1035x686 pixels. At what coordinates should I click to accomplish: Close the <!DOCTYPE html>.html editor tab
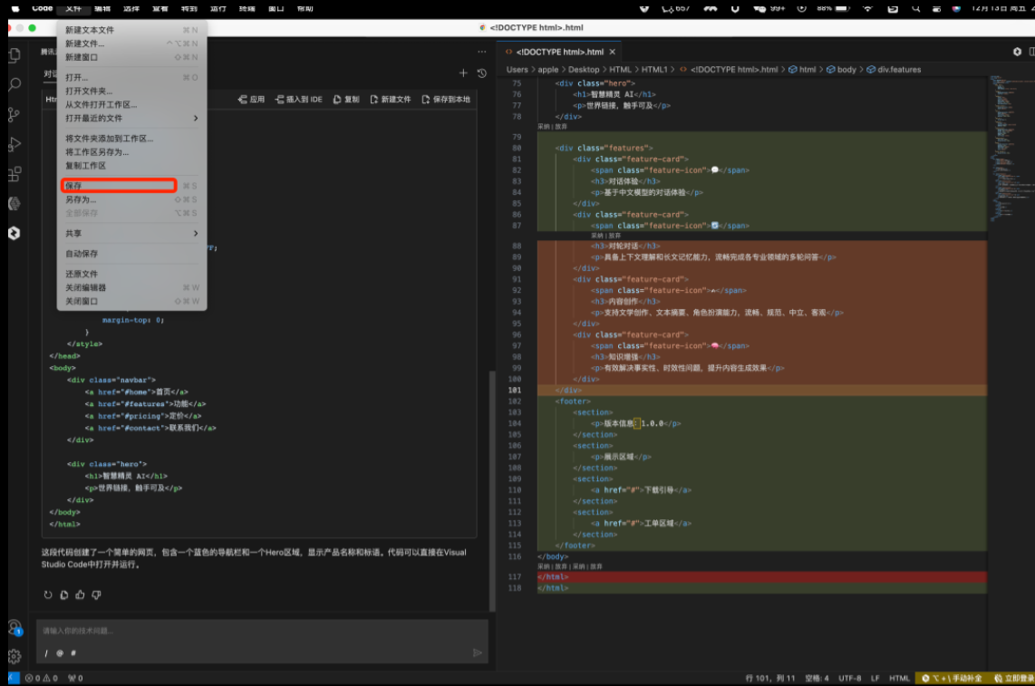click(613, 53)
